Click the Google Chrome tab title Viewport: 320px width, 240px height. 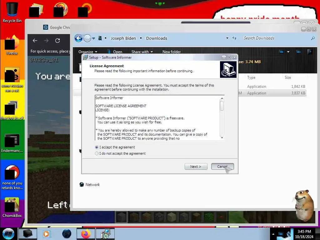pyautogui.click(x=60, y=27)
